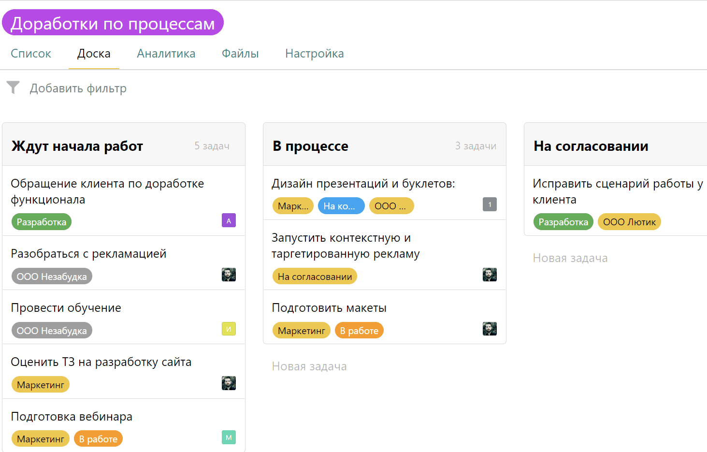This screenshot has height=452, width=707.
Task: Click the filter funnel icon
Action: [13, 87]
